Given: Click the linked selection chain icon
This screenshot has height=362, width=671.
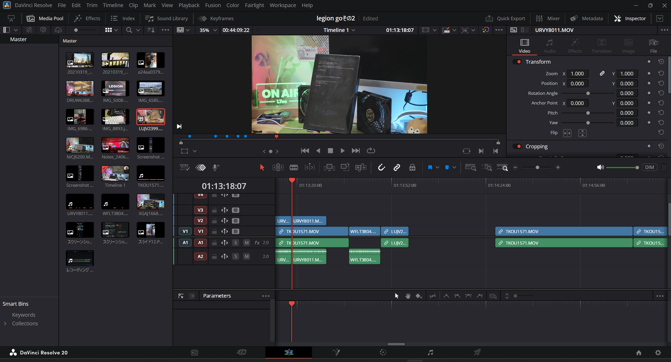Looking at the screenshot, I should pyautogui.click(x=397, y=167).
